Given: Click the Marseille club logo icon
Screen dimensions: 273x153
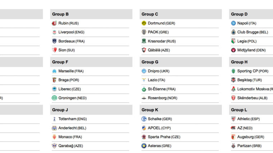Looking at the screenshot, I should (x=54, y=71).
